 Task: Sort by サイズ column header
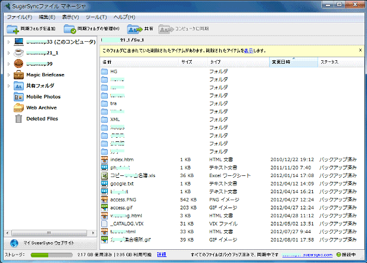coord(193,62)
